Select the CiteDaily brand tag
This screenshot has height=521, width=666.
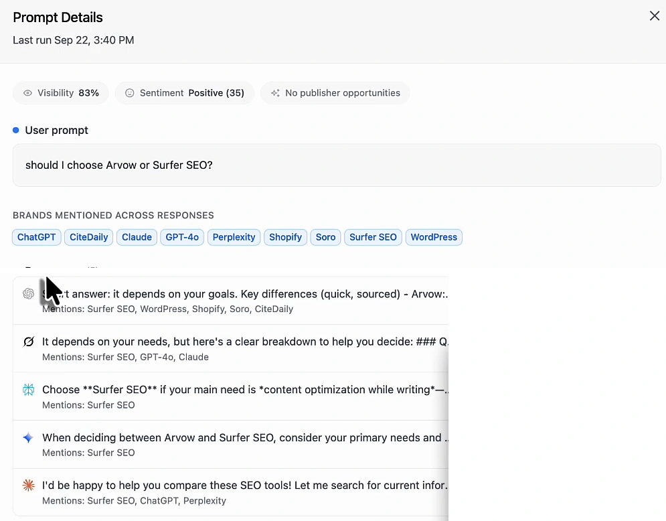pos(89,237)
